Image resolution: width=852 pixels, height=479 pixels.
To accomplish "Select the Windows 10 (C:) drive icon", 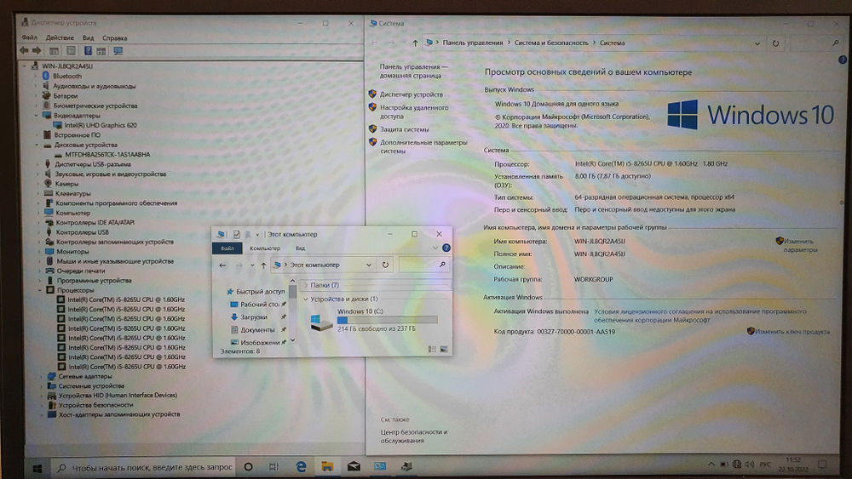I will [x=321, y=322].
